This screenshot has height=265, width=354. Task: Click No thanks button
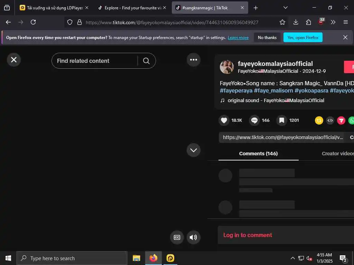pos(267,38)
